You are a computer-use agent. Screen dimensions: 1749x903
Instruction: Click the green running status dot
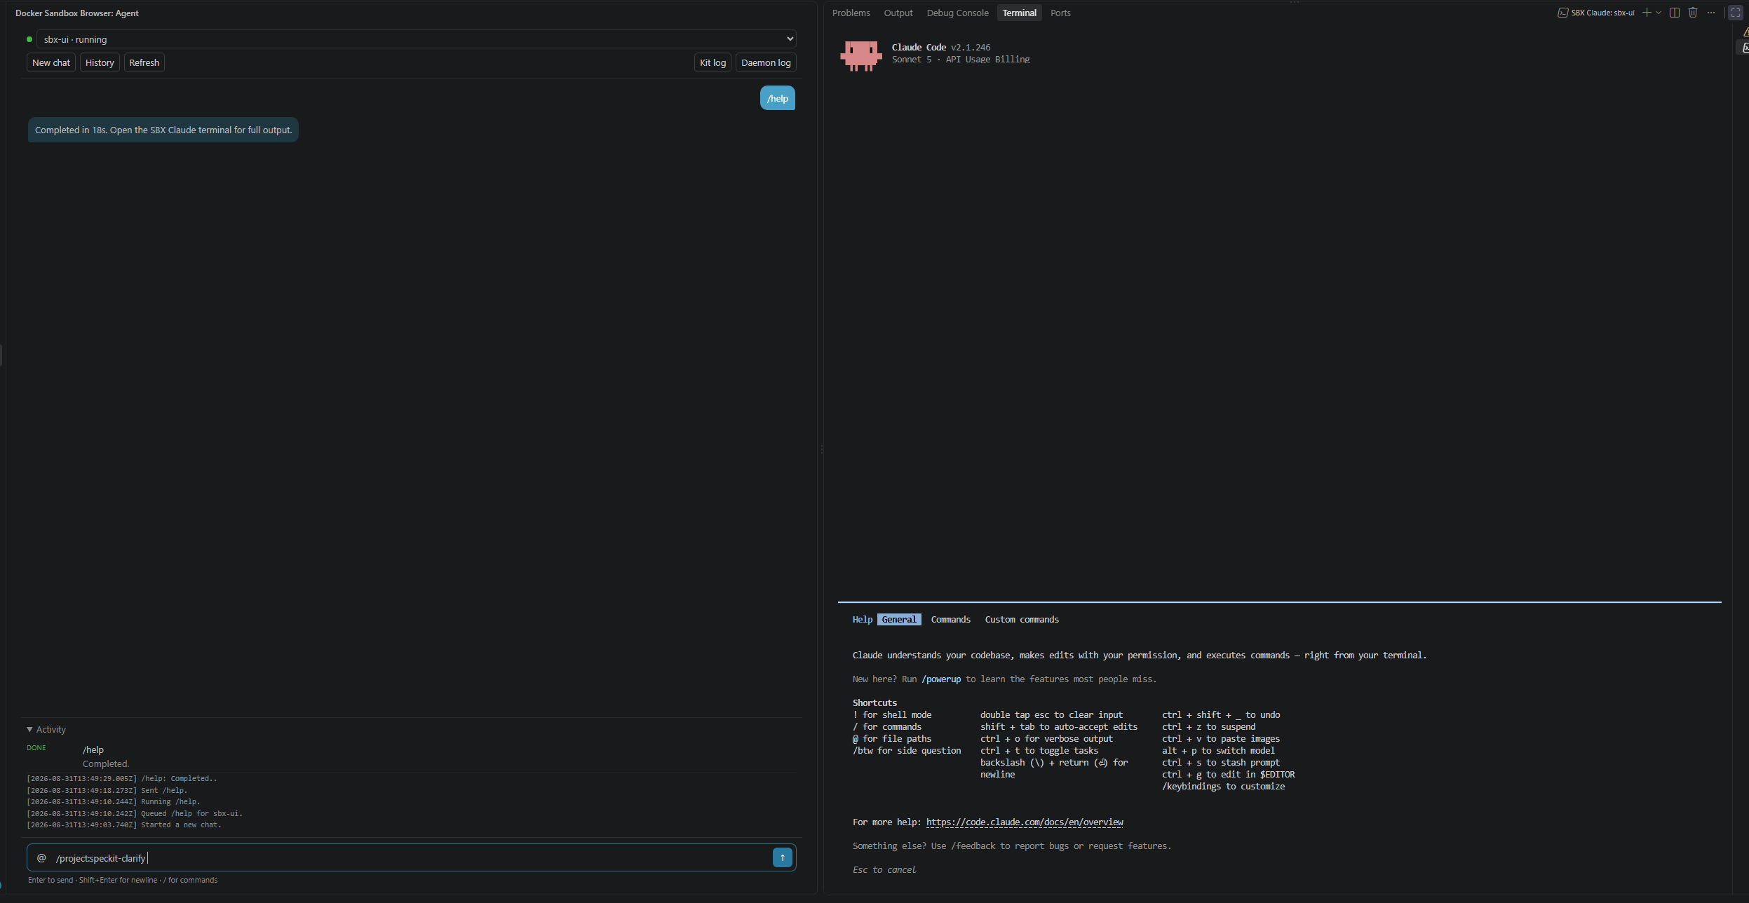29,39
